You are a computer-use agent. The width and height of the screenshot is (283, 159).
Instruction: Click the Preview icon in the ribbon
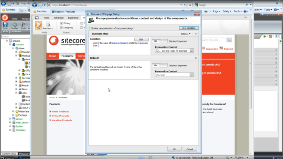pyautogui.click(x=48, y=24)
